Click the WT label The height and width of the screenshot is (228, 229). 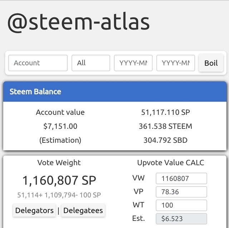(138, 205)
